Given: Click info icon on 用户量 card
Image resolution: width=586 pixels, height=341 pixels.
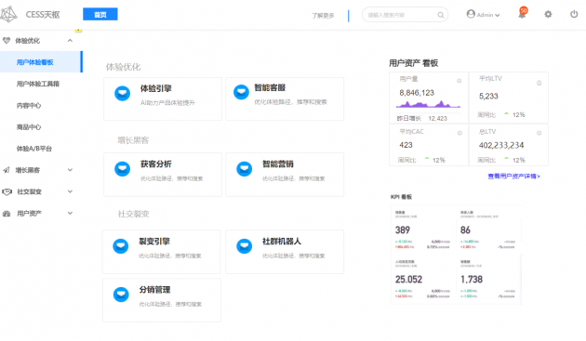Looking at the screenshot, I should pyautogui.click(x=459, y=81).
